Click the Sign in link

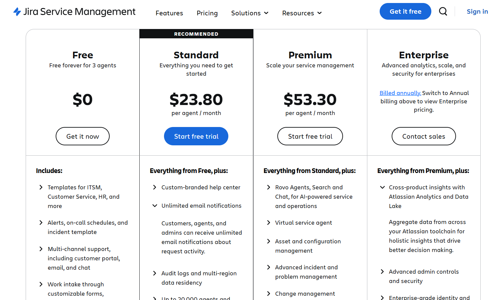[x=477, y=11]
